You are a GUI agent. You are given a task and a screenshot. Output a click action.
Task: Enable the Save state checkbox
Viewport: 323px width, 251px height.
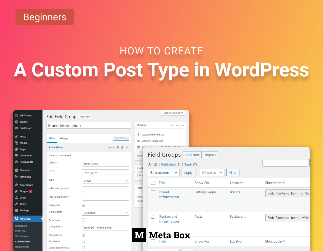click(x=83, y=220)
